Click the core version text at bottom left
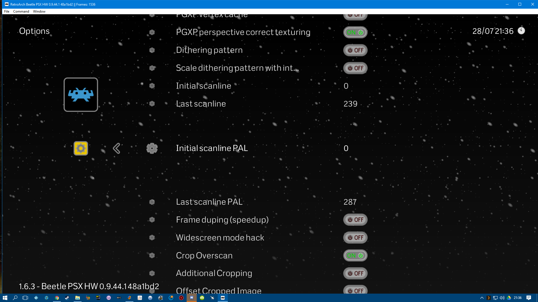Viewport: 538px width, 302px height. coord(89,286)
